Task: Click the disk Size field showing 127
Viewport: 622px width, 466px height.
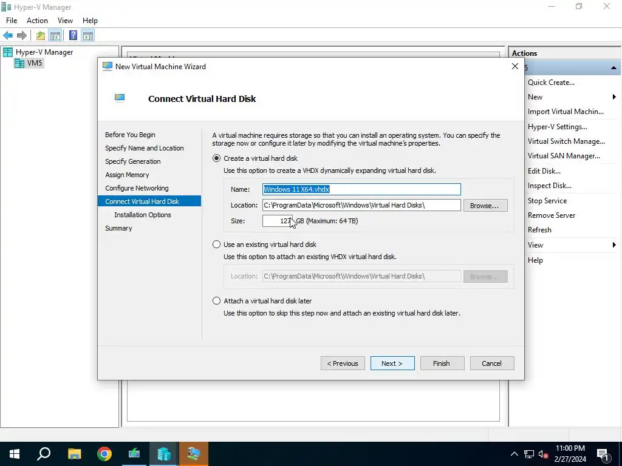Action: click(x=277, y=221)
